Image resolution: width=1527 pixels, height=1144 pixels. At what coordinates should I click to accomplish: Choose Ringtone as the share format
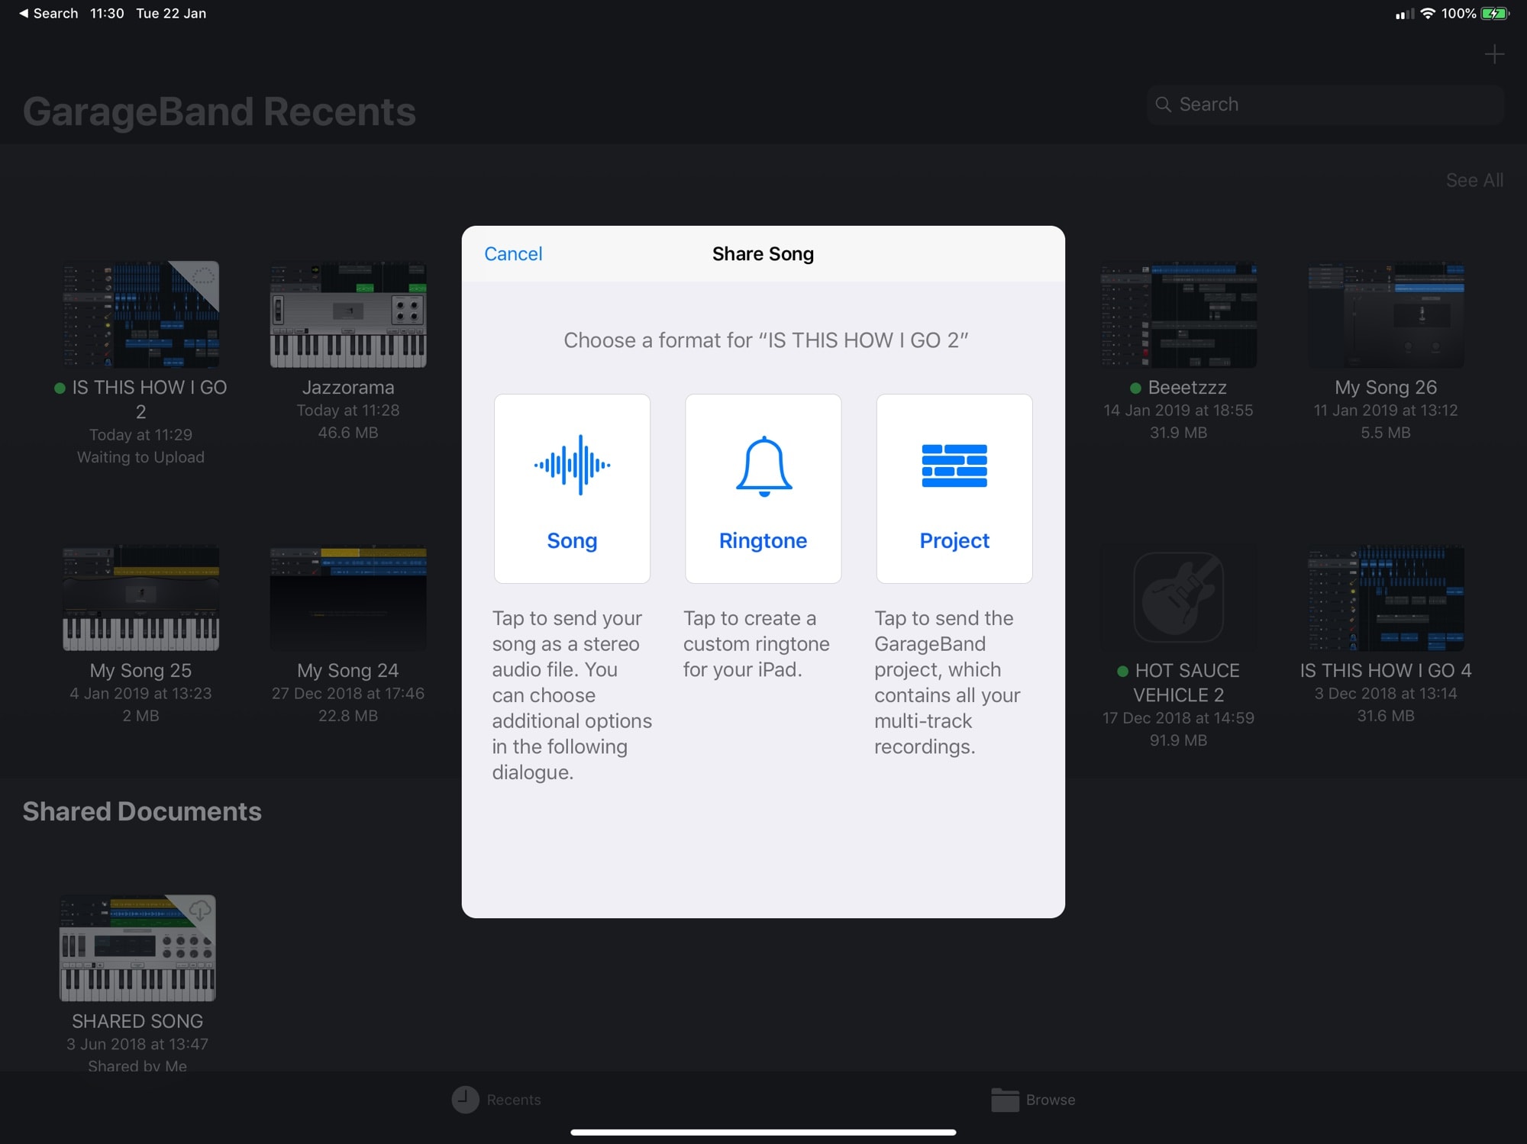tap(763, 488)
